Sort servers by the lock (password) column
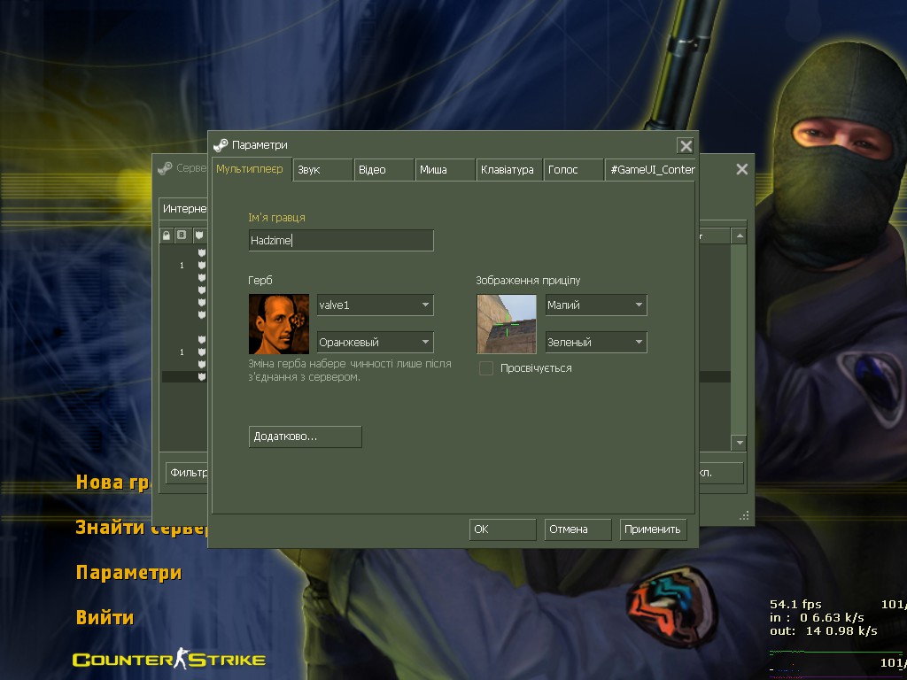This screenshot has height=680, width=907. (167, 236)
